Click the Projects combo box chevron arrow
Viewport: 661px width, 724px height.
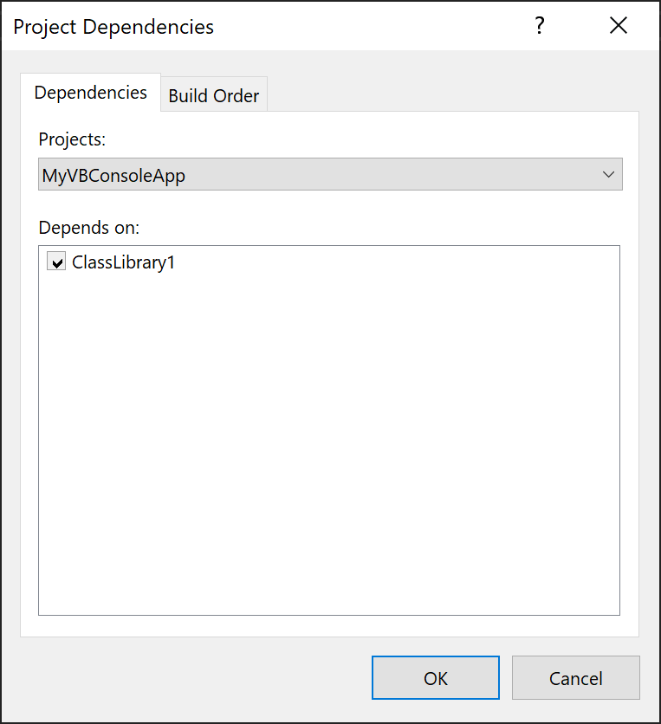click(x=610, y=174)
